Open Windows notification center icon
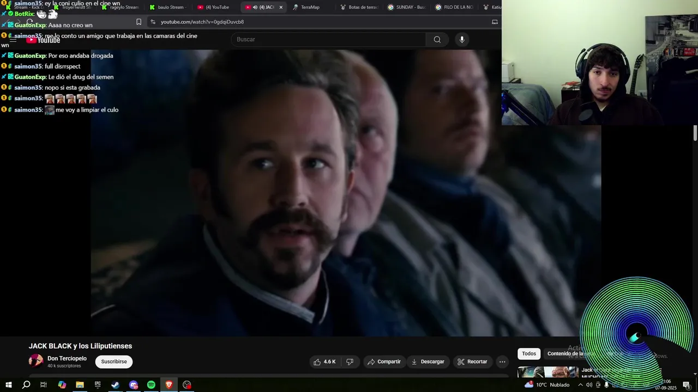The height and width of the screenshot is (392, 698). point(687,385)
